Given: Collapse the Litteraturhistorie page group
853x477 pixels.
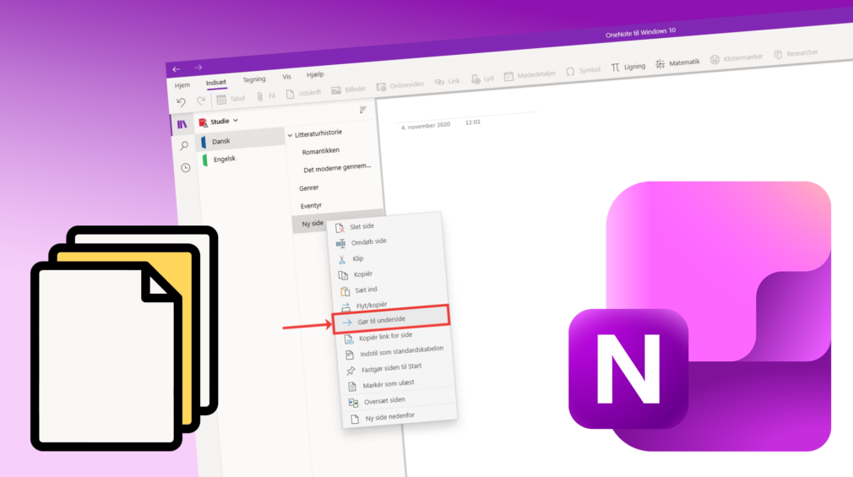Looking at the screenshot, I should tap(288, 135).
